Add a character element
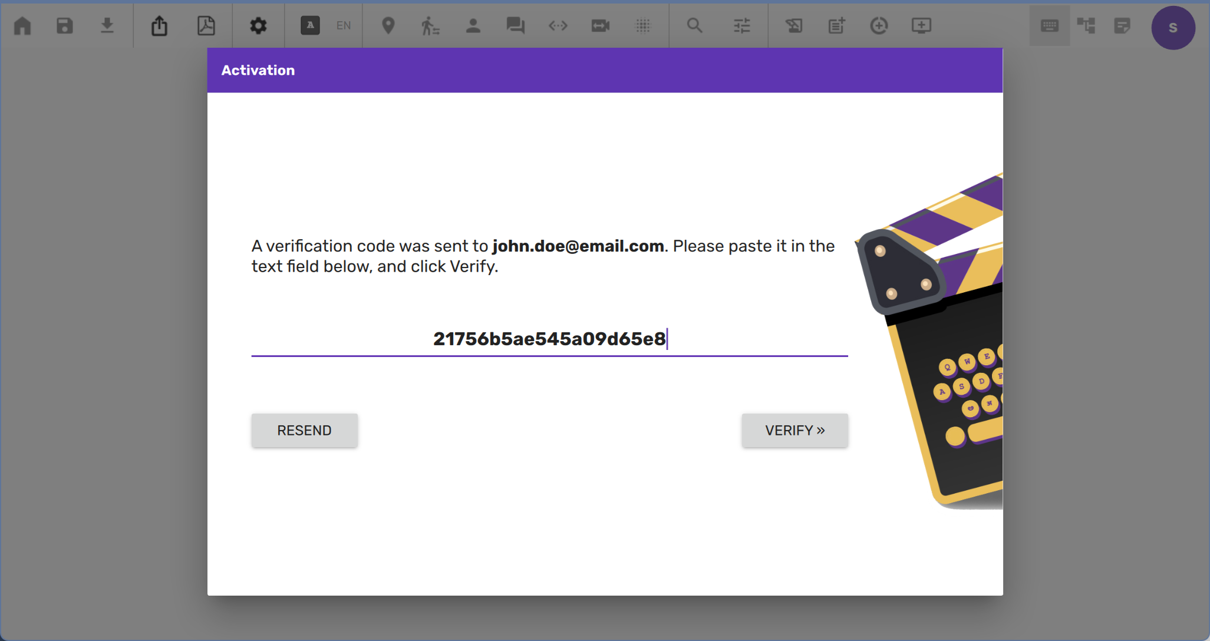The width and height of the screenshot is (1210, 641). point(473,26)
